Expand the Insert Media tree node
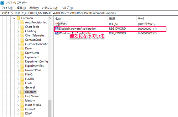The image size is (178, 117). [18, 105]
